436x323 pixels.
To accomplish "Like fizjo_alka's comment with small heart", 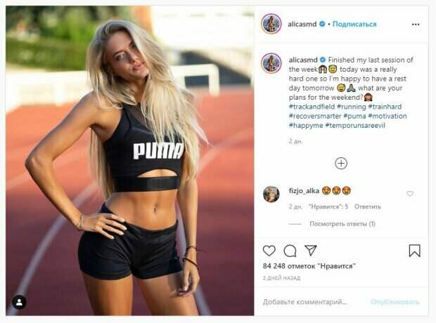I will (x=409, y=194).
